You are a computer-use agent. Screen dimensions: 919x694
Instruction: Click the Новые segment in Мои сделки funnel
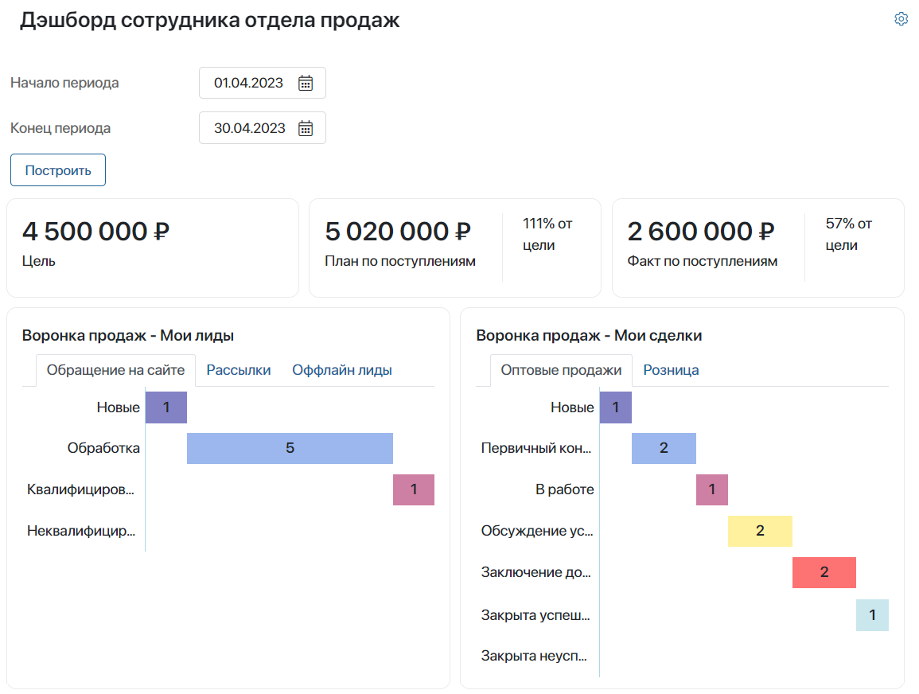(615, 407)
